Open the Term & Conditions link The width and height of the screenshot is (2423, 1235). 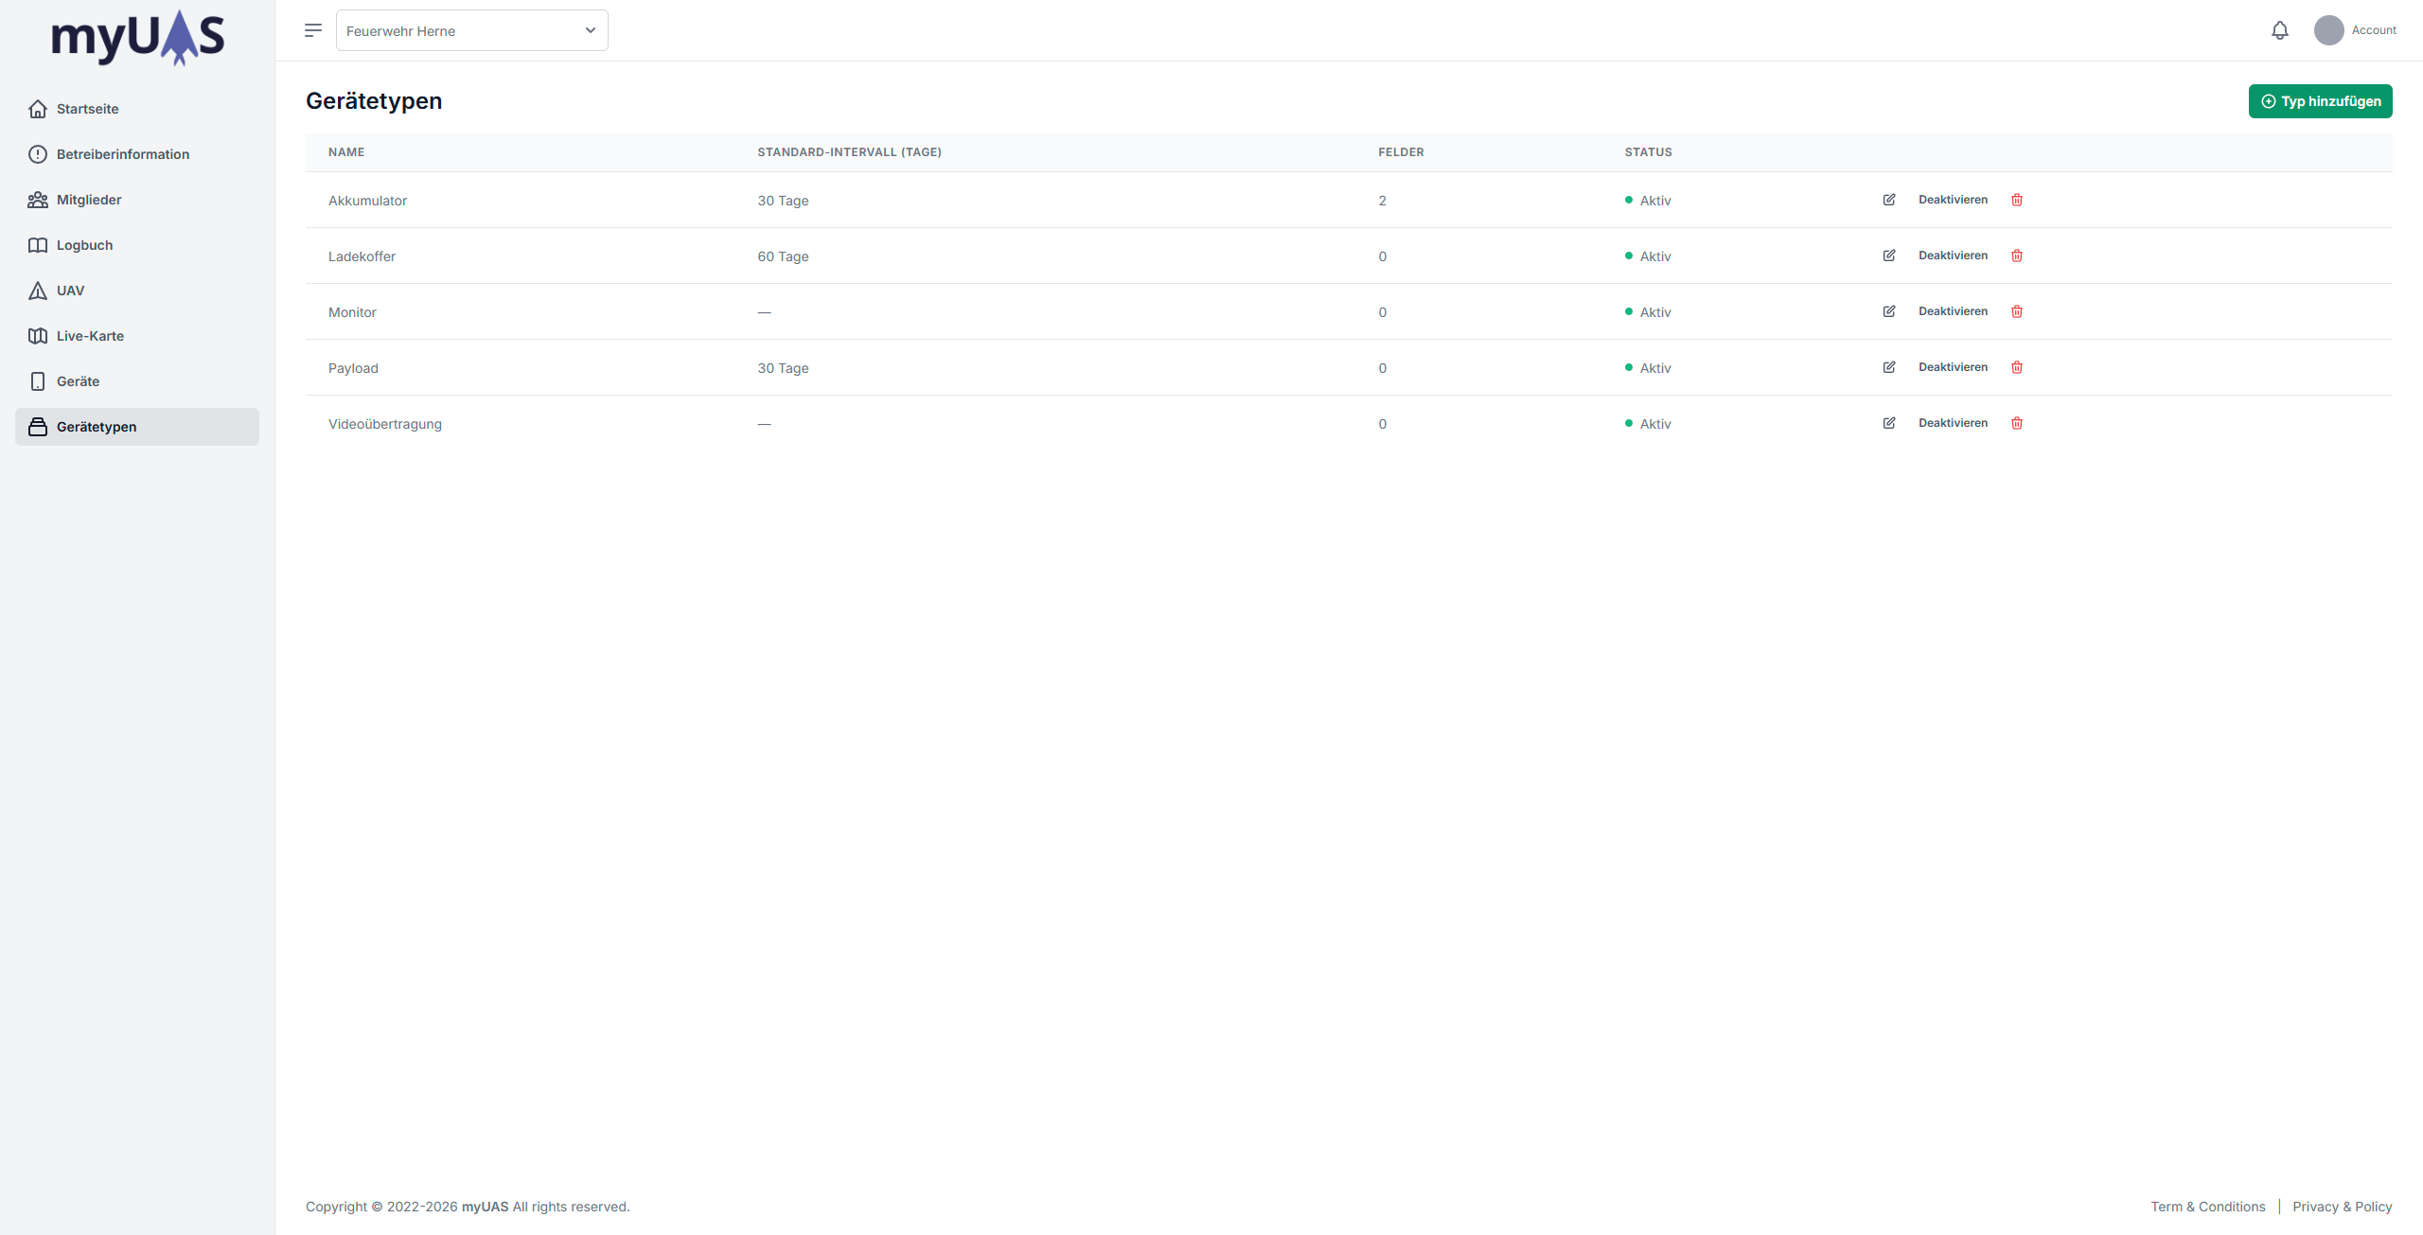click(x=2207, y=1207)
